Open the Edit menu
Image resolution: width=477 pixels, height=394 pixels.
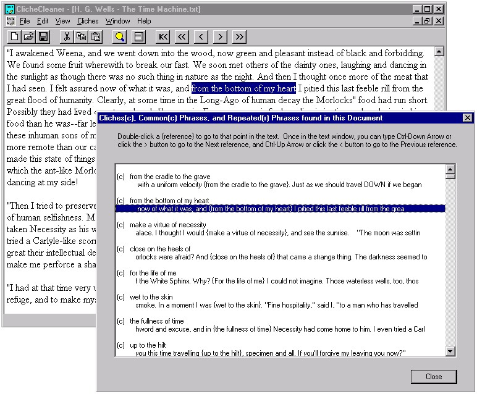pyautogui.click(x=43, y=21)
